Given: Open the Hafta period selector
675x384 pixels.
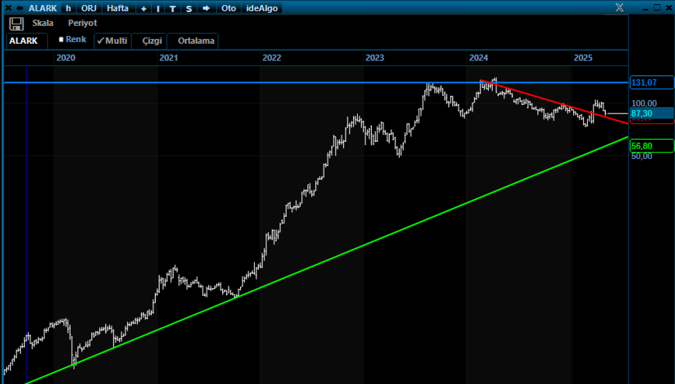Looking at the screenshot, I should click(118, 8).
